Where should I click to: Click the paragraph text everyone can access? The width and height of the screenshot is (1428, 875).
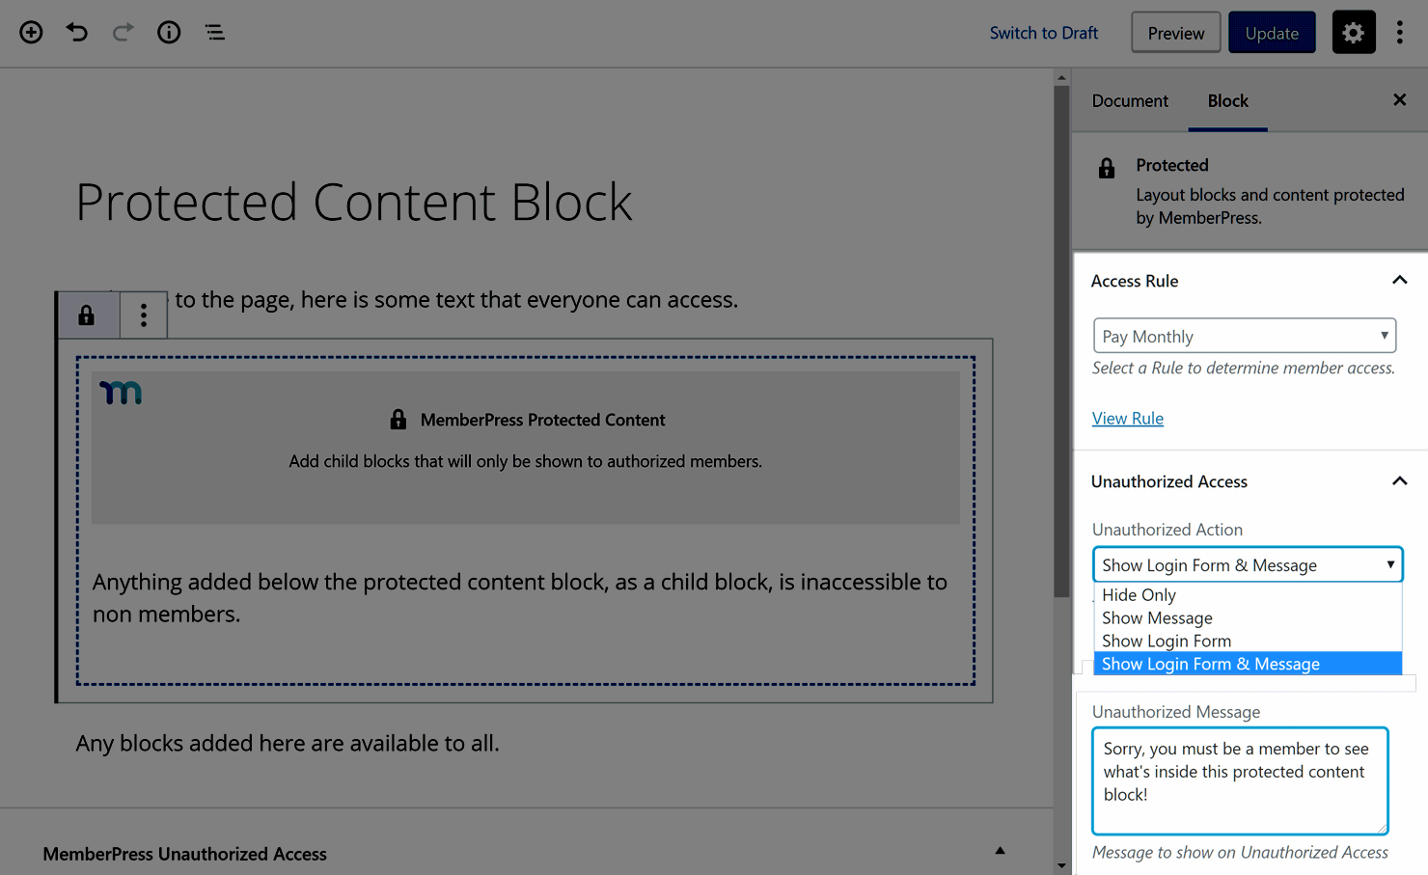pos(456,300)
